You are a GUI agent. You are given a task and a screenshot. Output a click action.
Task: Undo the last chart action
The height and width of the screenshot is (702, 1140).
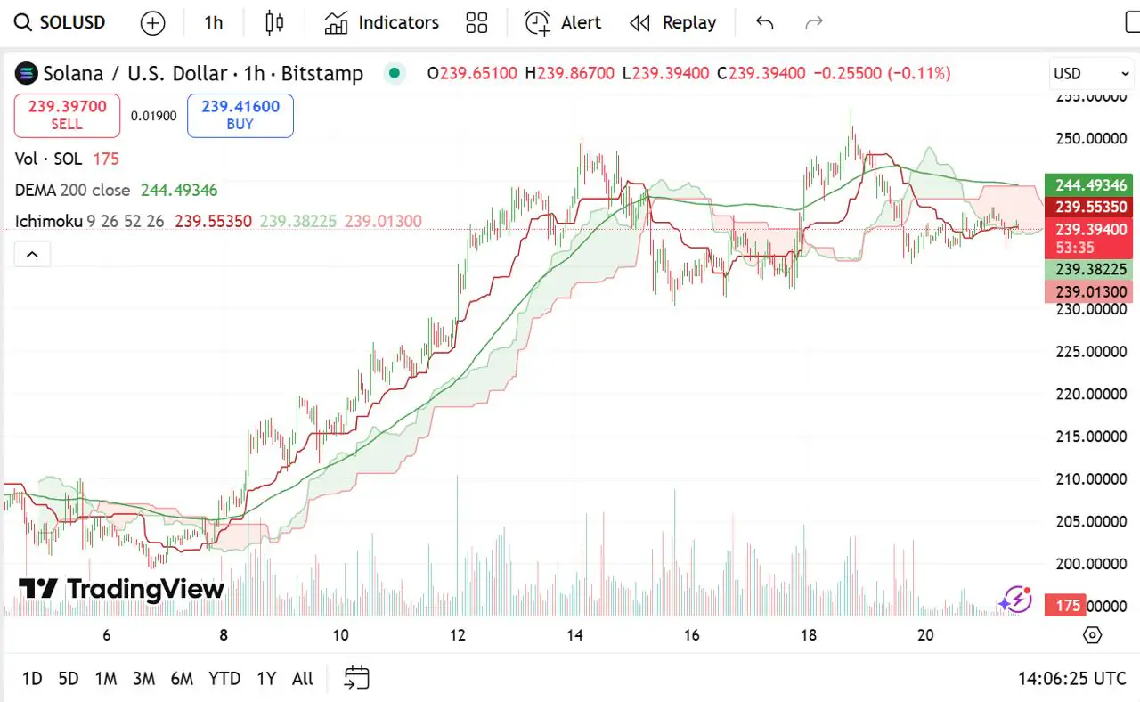[764, 22]
